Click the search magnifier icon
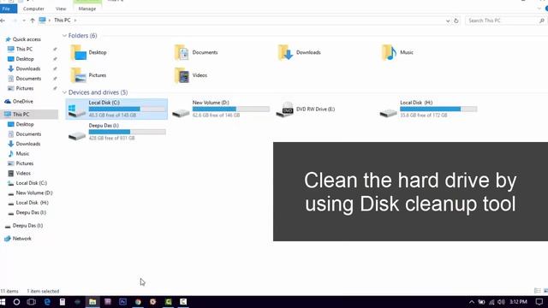 (542, 21)
